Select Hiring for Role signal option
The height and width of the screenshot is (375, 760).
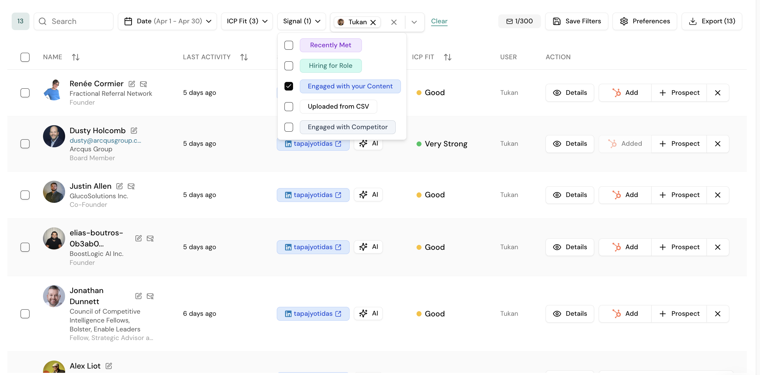331,66
